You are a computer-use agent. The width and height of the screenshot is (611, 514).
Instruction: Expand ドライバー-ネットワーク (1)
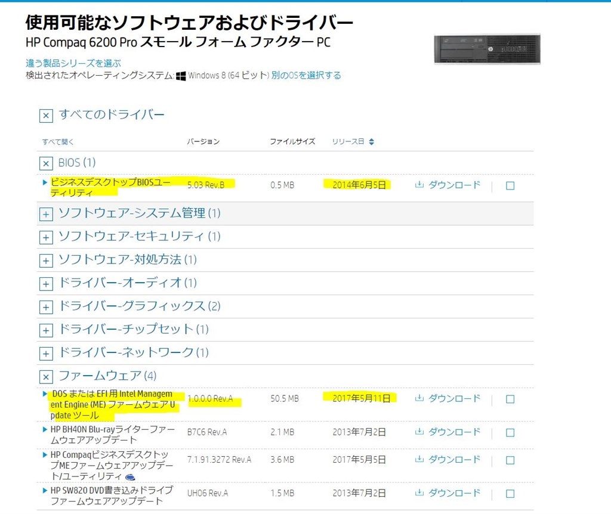pyautogui.click(x=46, y=354)
